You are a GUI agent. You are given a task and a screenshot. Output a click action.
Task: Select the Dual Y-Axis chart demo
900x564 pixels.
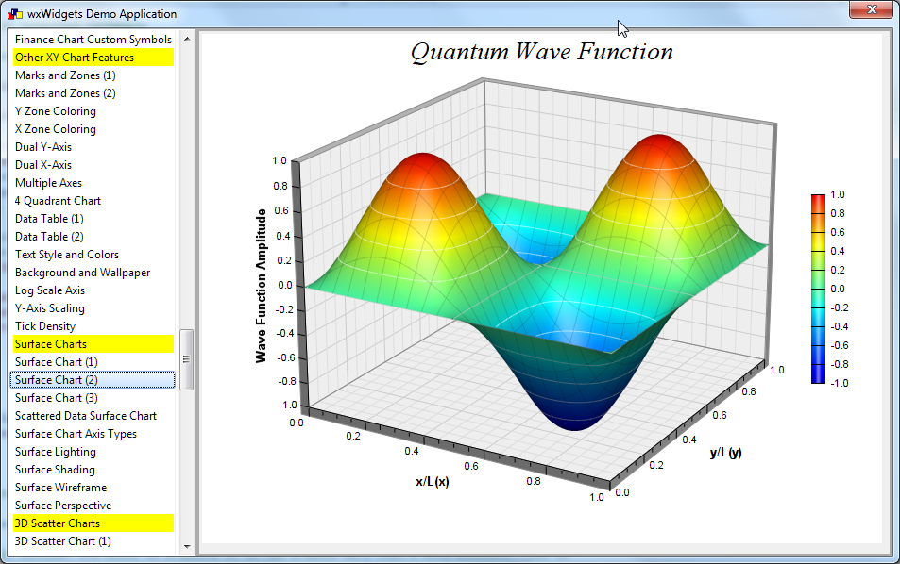tap(42, 146)
